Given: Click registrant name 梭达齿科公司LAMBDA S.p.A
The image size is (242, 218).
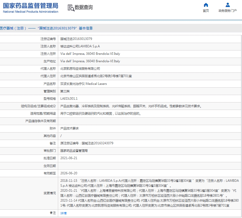Looking at the screenshot, I should point(80,46).
